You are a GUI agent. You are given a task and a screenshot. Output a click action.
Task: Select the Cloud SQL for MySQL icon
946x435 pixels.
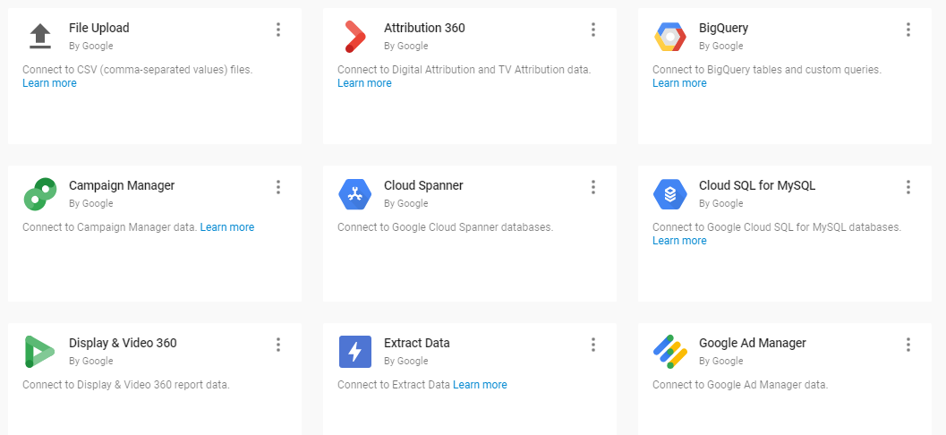pyautogui.click(x=669, y=194)
